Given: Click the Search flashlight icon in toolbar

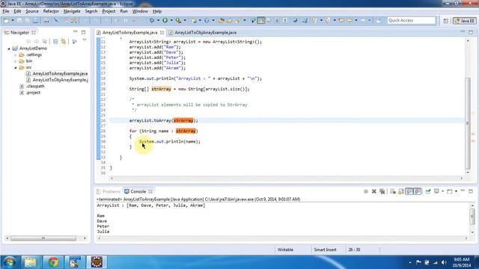Looking at the screenshot, I should (238, 20).
